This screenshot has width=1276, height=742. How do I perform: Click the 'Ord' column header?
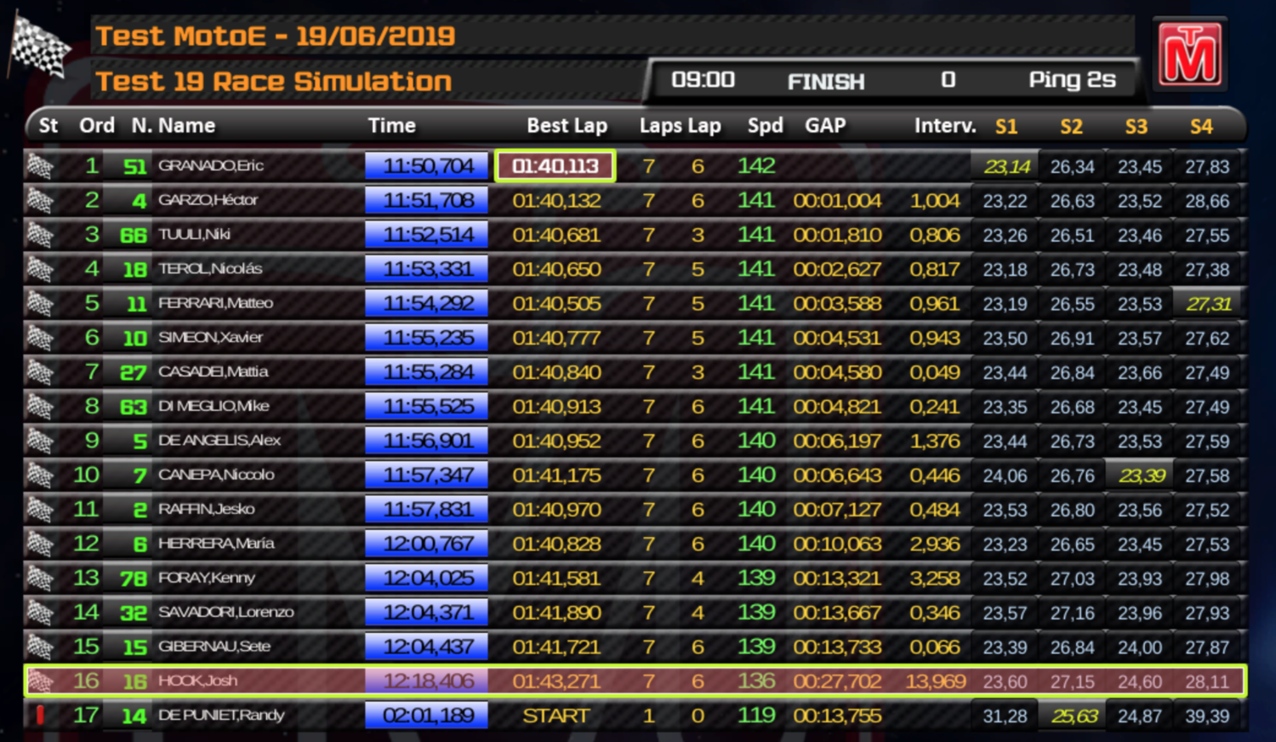click(x=97, y=126)
